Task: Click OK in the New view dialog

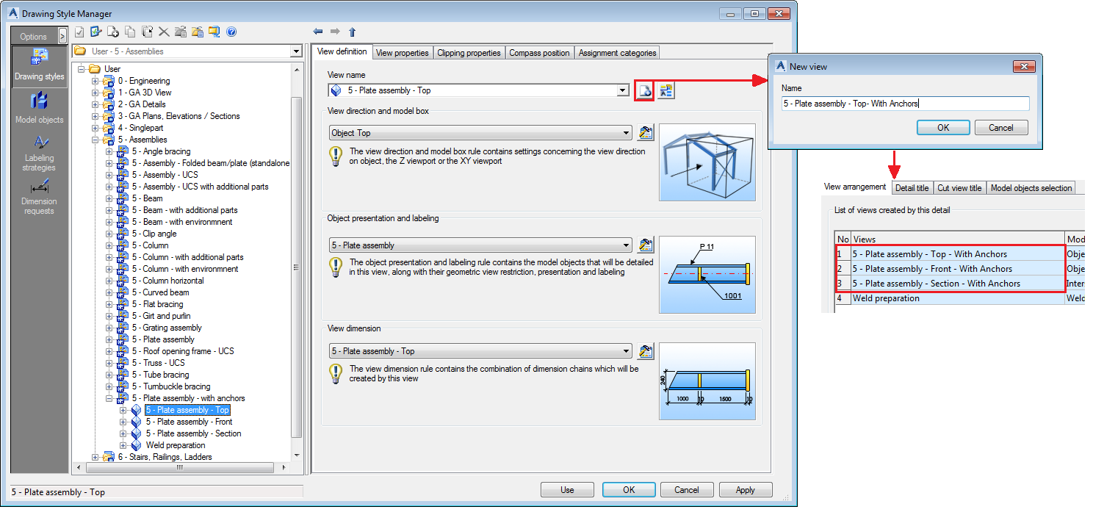Action: click(x=943, y=128)
